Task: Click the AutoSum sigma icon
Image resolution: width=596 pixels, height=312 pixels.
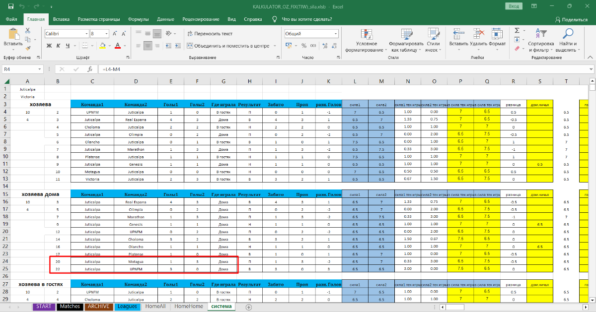Action: [x=517, y=31]
